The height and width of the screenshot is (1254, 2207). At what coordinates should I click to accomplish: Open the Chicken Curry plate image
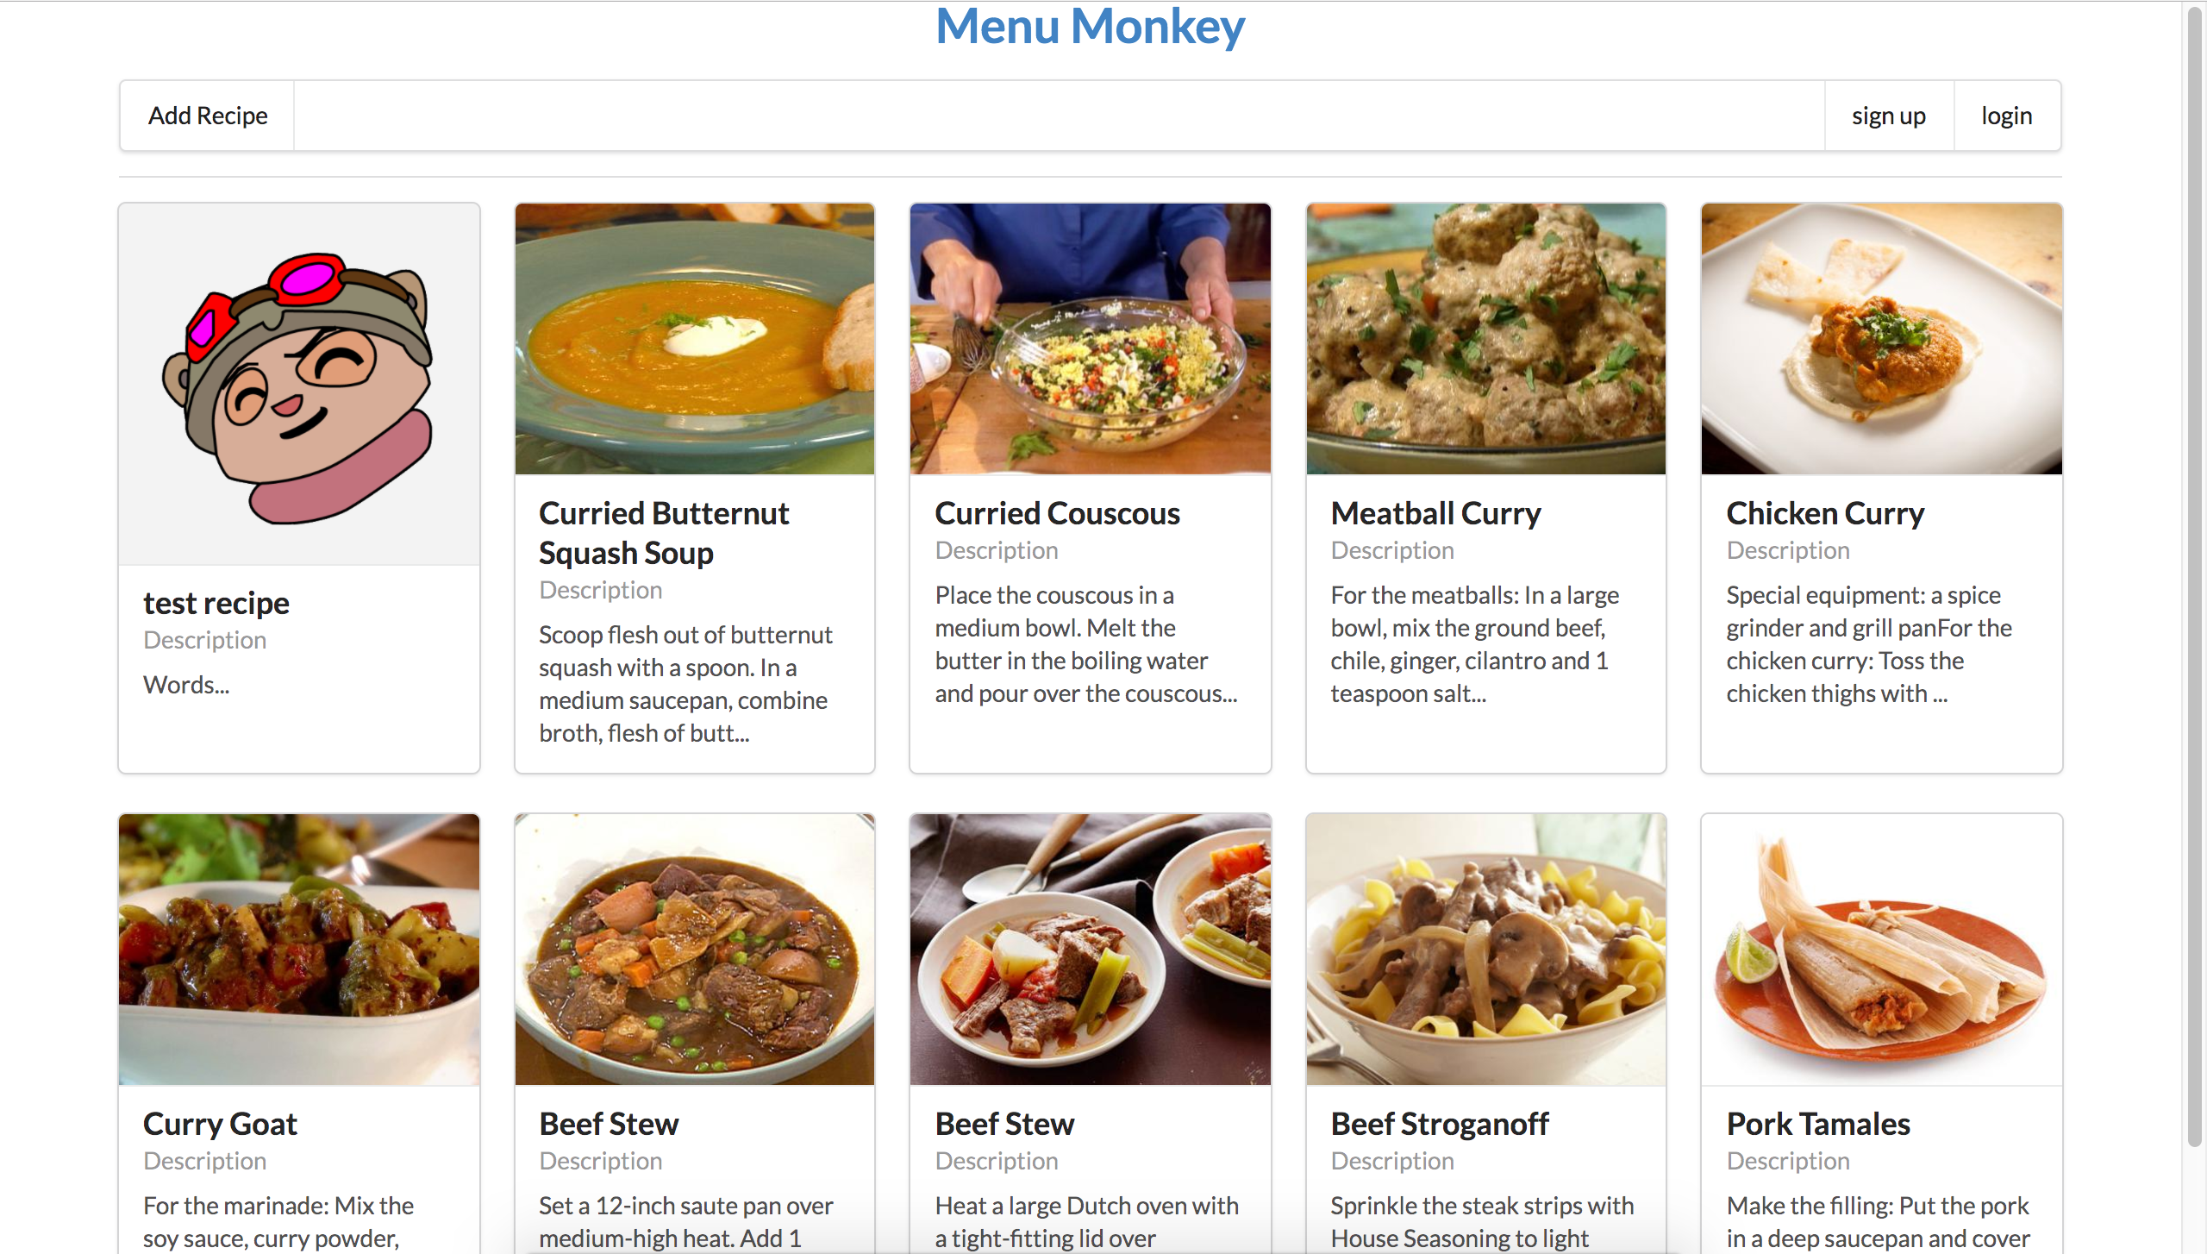coord(1882,339)
